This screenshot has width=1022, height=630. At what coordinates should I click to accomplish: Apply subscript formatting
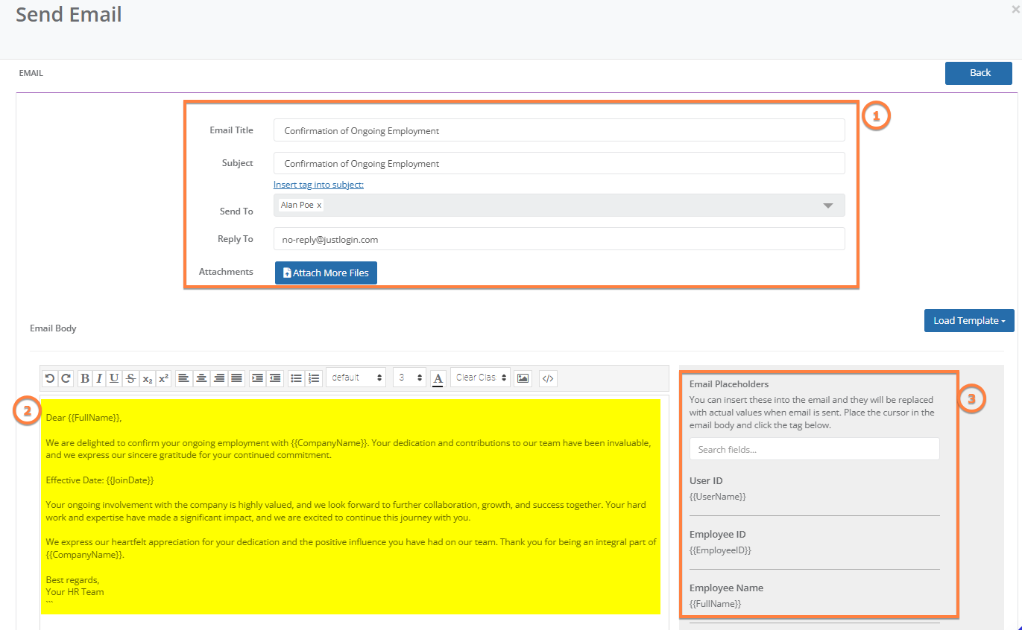coord(148,378)
